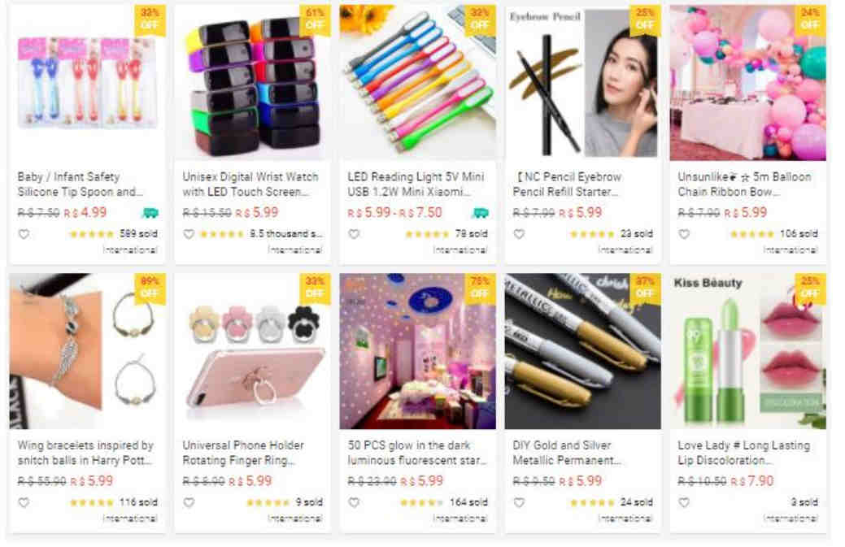The height and width of the screenshot is (547, 845).
Task: Click shipping truck icon on LED Reading Light
Action: (480, 213)
